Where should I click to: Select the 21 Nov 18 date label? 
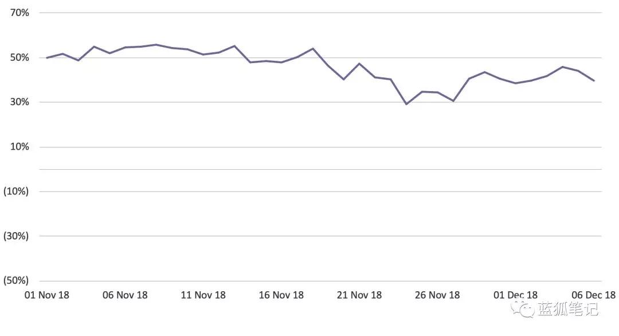pos(359,295)
